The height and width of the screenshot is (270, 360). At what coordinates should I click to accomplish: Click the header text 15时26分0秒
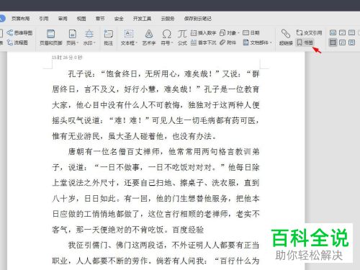point(67,58)
